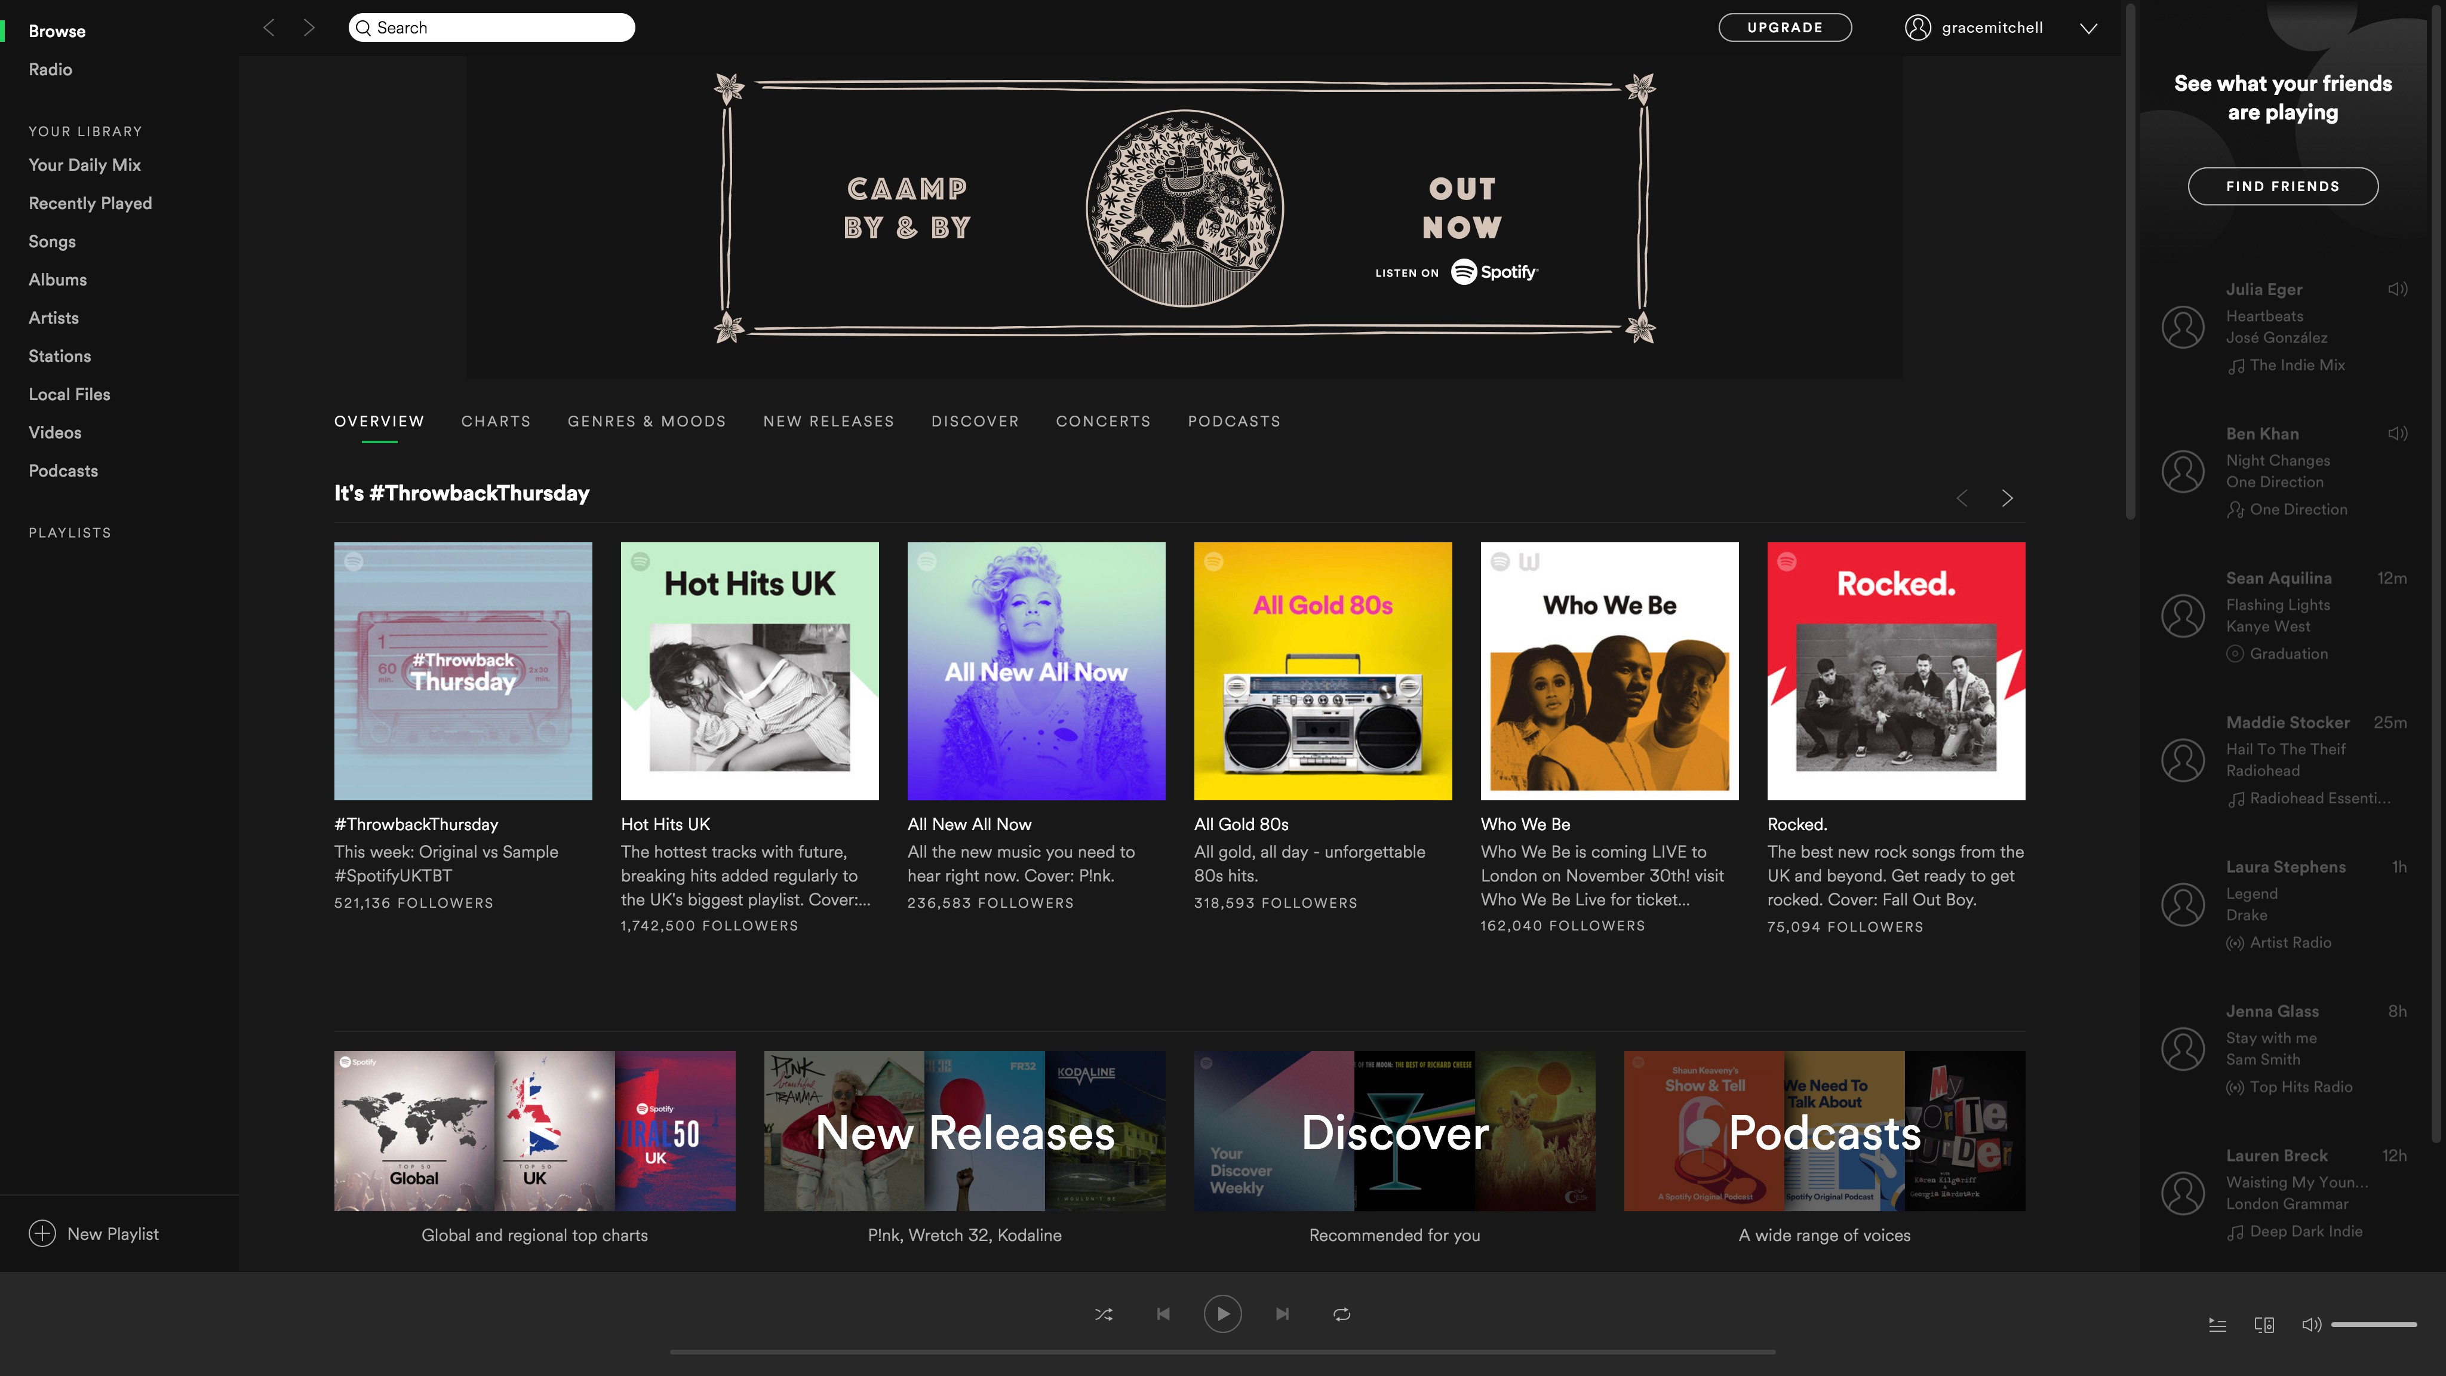Toggle shuffle playback

[1104, 1314]
